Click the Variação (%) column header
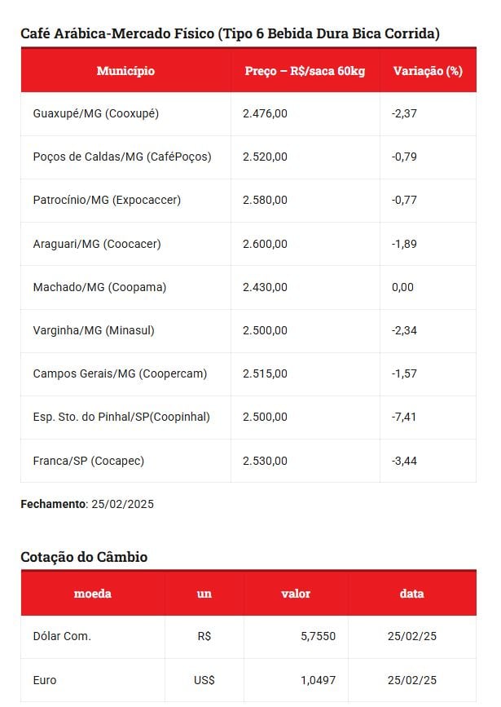 coord(428,71)
